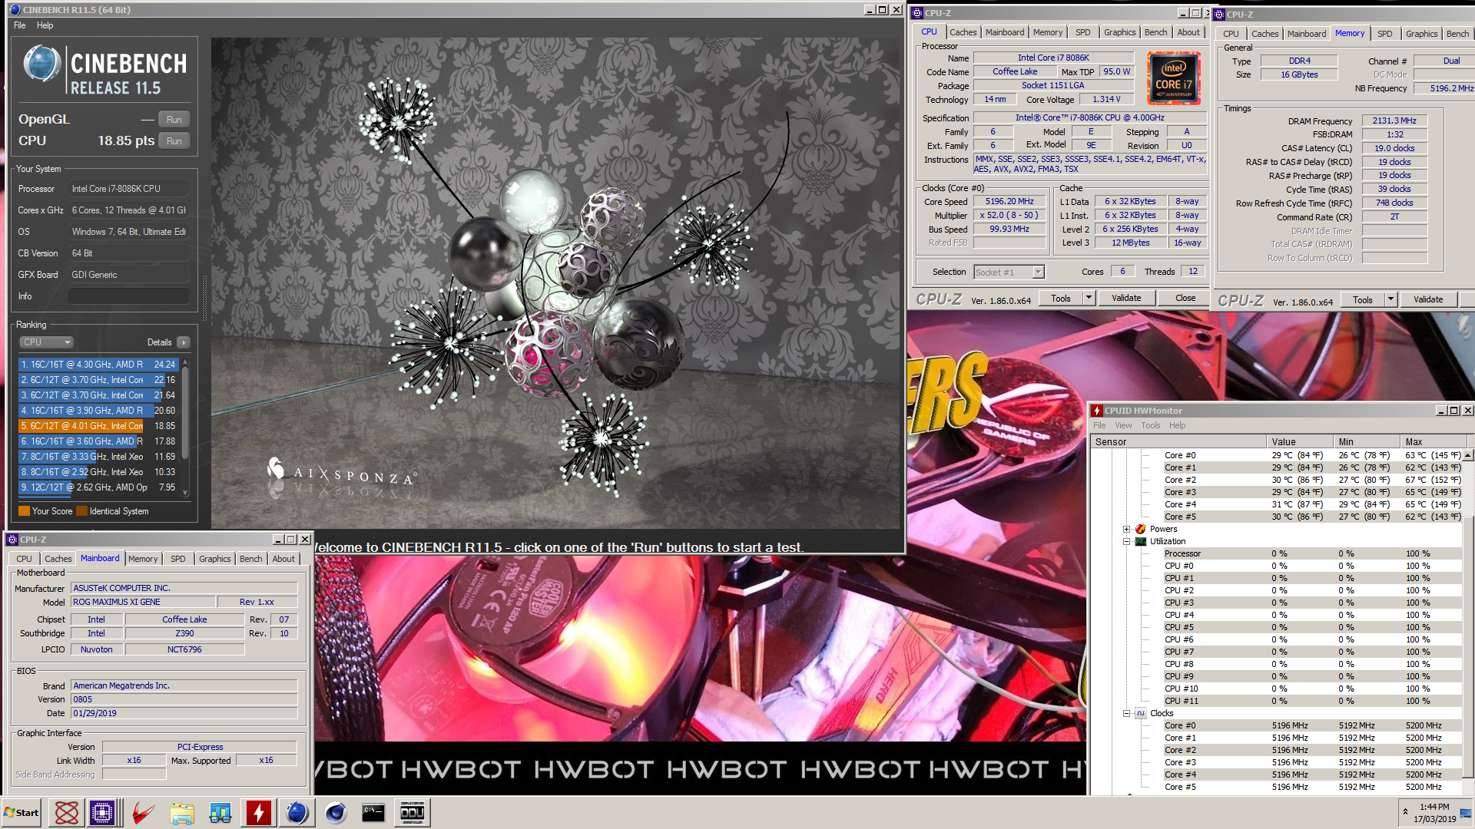
Task: Click the HWMonitor scroll up arrow
Action: 1469,455
